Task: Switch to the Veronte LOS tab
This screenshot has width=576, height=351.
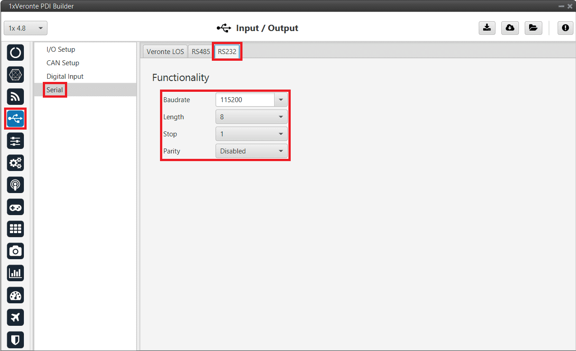Action: 165,52
